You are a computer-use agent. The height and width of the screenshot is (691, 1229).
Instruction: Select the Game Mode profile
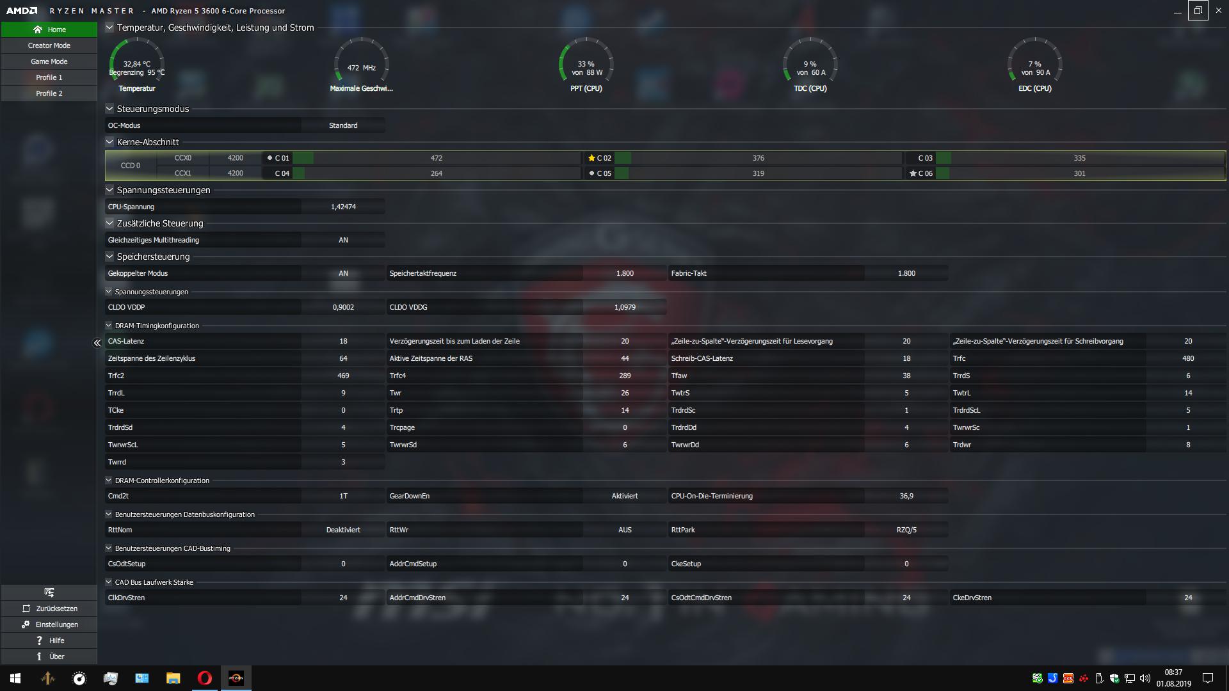49,61
